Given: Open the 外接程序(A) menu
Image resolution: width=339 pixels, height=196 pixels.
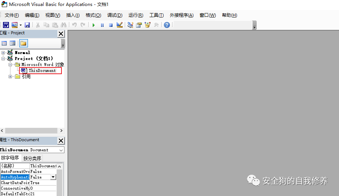Looking at the screenshot, I should (x=181, y=15).
